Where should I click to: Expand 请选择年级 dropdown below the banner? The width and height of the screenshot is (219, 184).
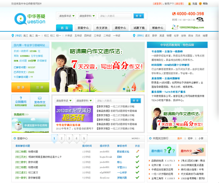tap(64, 101)
